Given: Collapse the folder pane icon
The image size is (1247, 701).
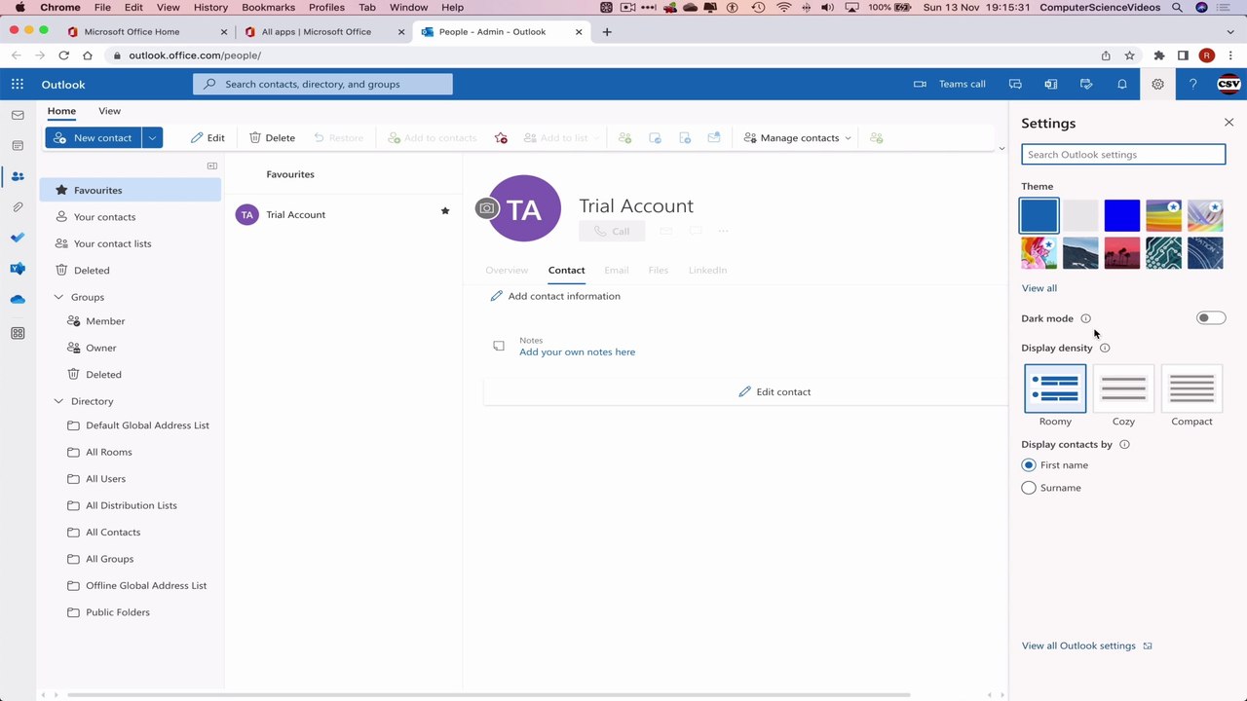Looking at the screenshot, I should [x=211, y=166].
